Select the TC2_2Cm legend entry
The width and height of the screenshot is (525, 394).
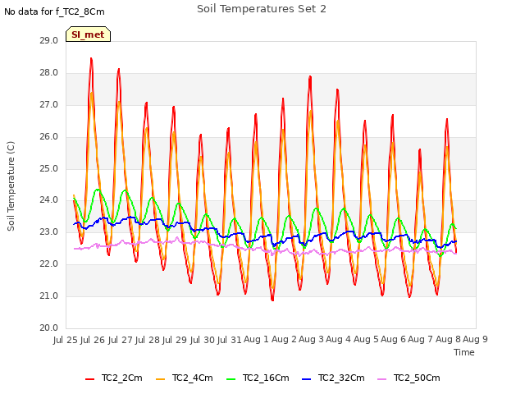coord(114,378)
